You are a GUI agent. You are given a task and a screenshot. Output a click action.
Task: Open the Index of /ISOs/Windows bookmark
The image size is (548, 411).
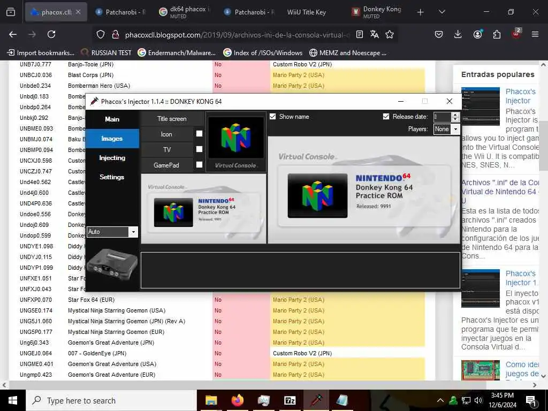pyautogui.click(x=263, y=53)
